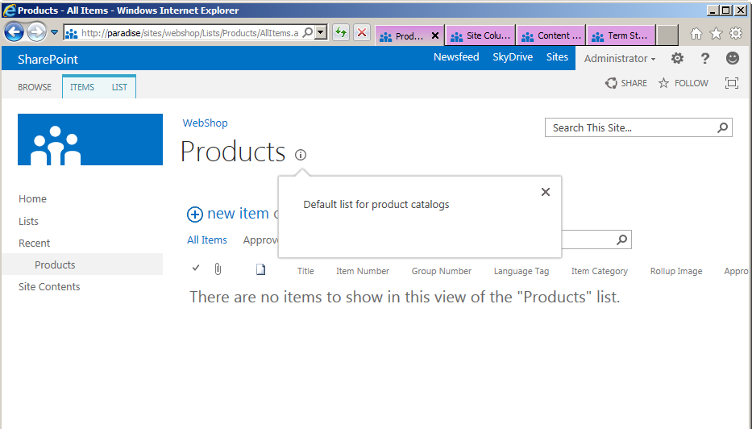The height and width of the screenshot is (429, 752).
Task: Open Products in the left navigation
Action: tap(55, 264)
